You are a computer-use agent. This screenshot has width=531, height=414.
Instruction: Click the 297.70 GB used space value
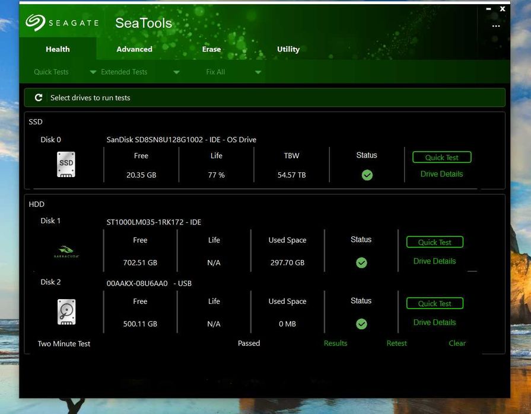pyautogui.click(x=287, y=262)
